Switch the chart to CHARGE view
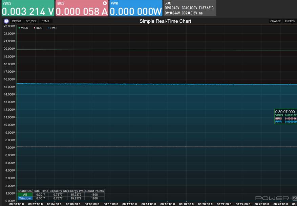This screenshot has height=206, width=297. (x=276, y=21)
